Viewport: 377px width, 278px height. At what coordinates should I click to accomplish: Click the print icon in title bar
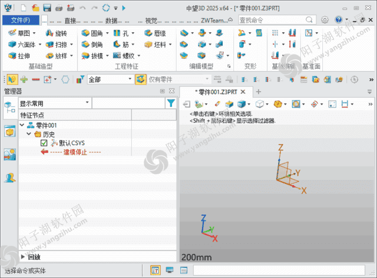point(59,8)
